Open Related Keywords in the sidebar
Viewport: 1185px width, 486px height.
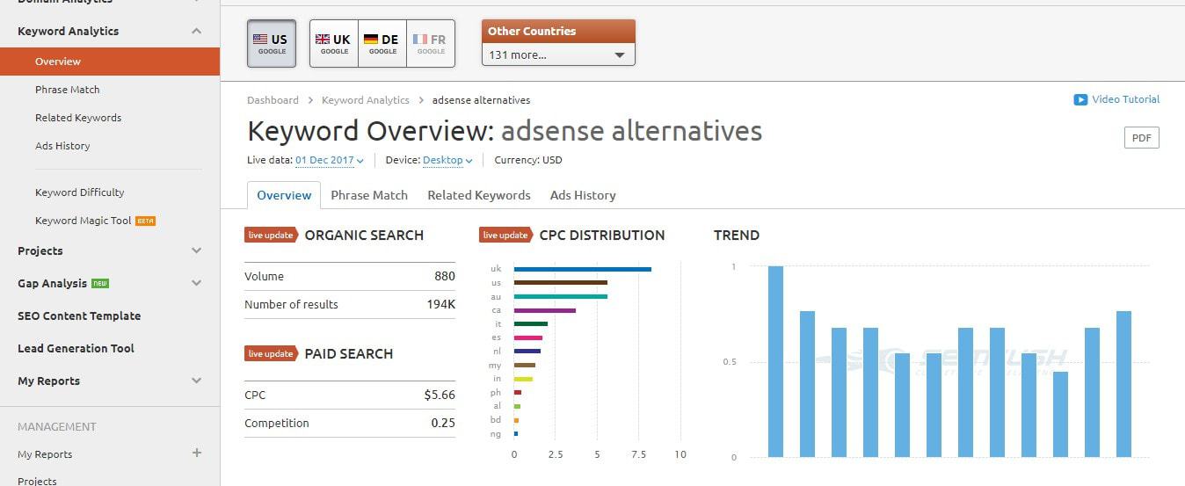pyautogui.click(x=78, y=118)
